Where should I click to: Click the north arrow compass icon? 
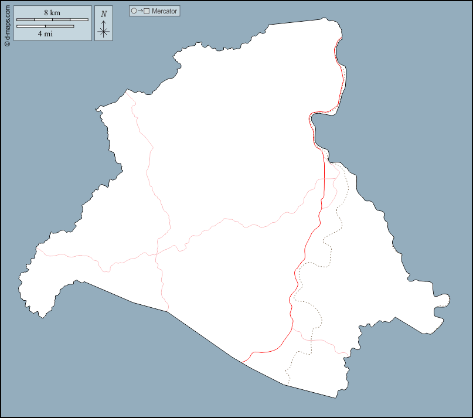(x=104, y=23)
